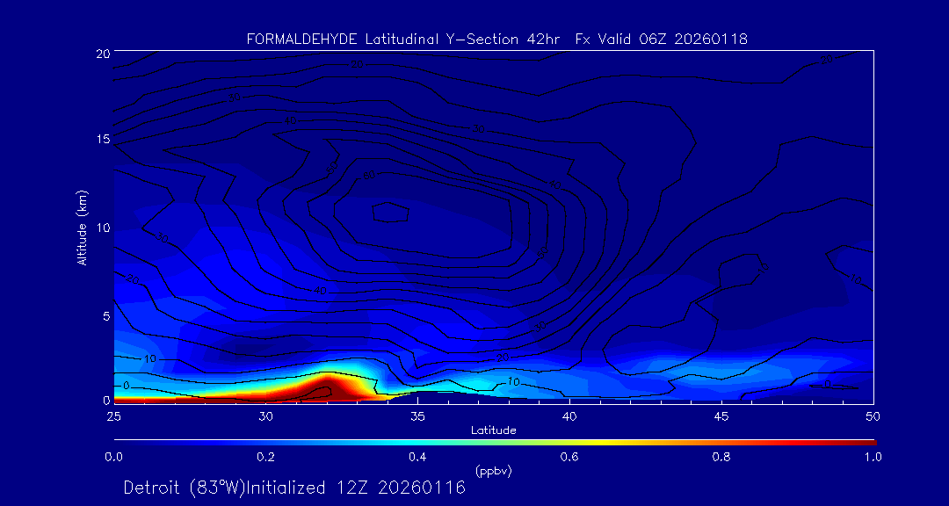The height and width of the screenshot is (506, 949).
Task: Click latitude axis tick label 50
Action: coord(873,416)
